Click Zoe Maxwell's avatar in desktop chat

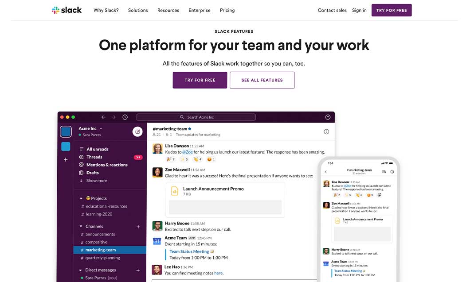coord(158,172)
